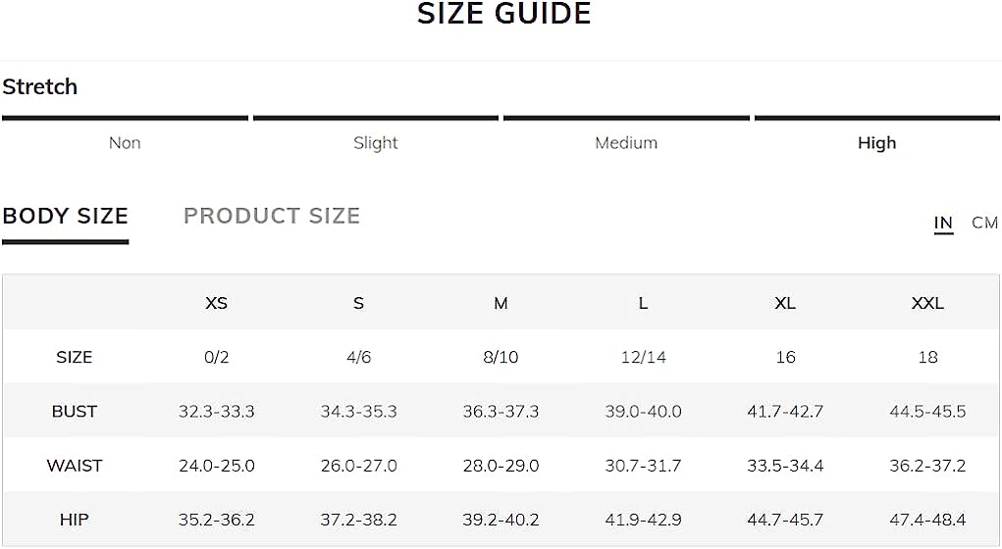Click the SIZE row label
Screen dimensions: 1002x549
coord(75,357)
